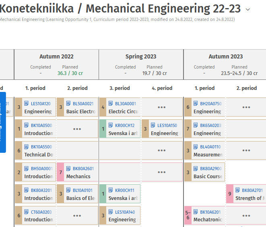Select the Spring 2023 semester header

click(x=141, y=57)
